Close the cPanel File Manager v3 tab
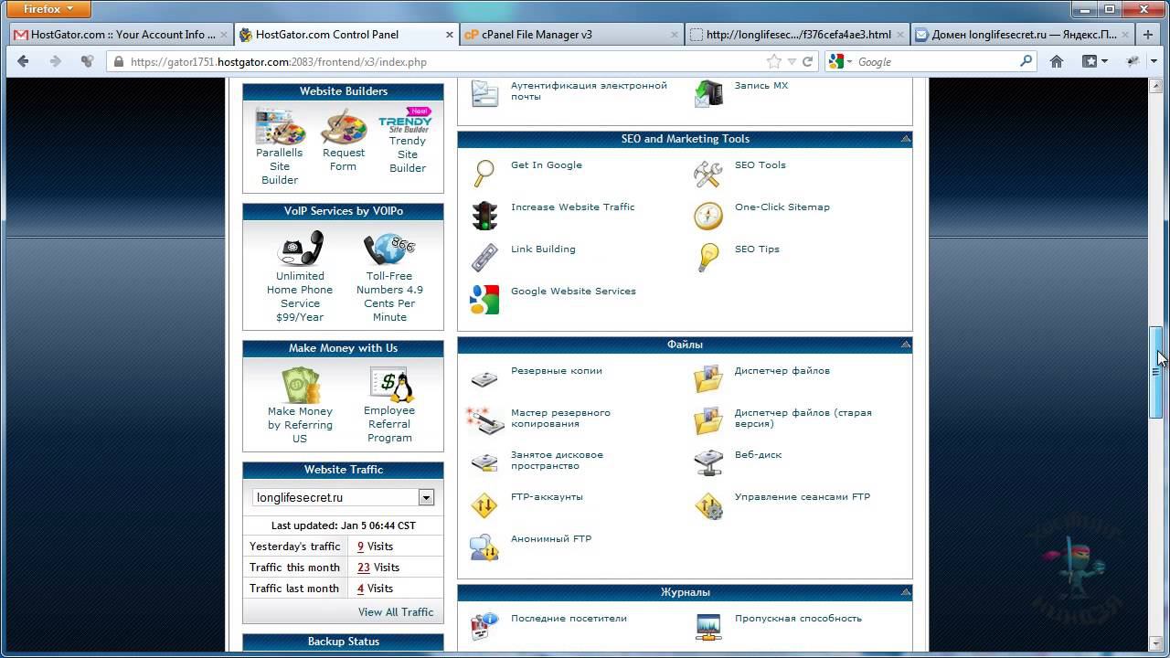This screenshot has width=1170, height=658. tap(675, 35)
